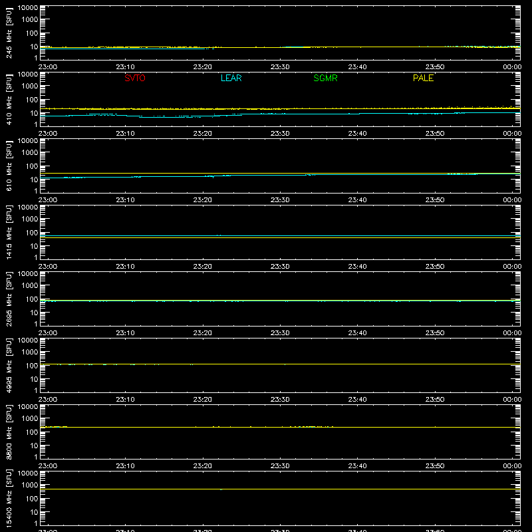Click 23:10 time label below 245 MHz plot
The image size is (532, 532).
tap(125, 67)
